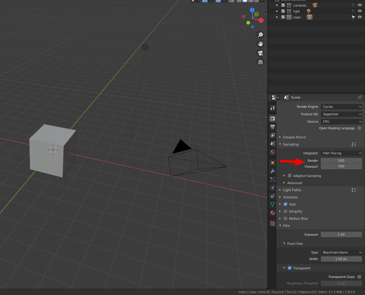
Task: Open the Texture properties checker tab
Action: (272, 223)
